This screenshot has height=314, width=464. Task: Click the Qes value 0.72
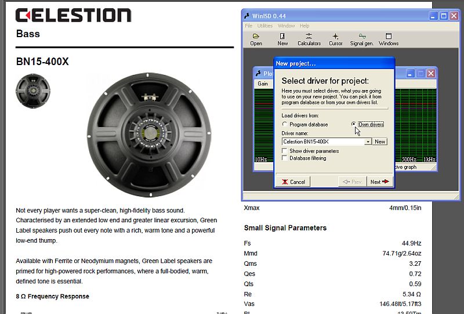(x=415, y=274)
